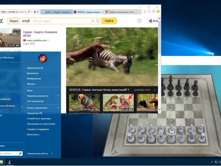Open "Параметры ПК" from Start menu
Viewport: 221px width, 166px height.
(35, 113)
